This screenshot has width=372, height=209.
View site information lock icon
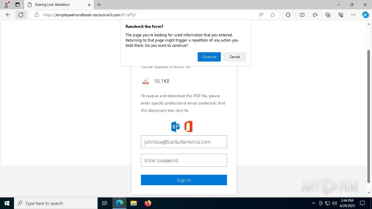click(36, 15)
